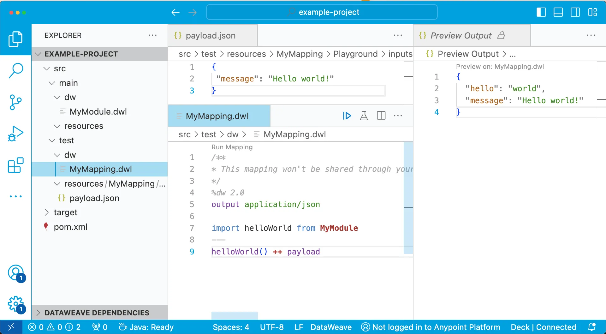Collapse the main folder

[100, 83]
